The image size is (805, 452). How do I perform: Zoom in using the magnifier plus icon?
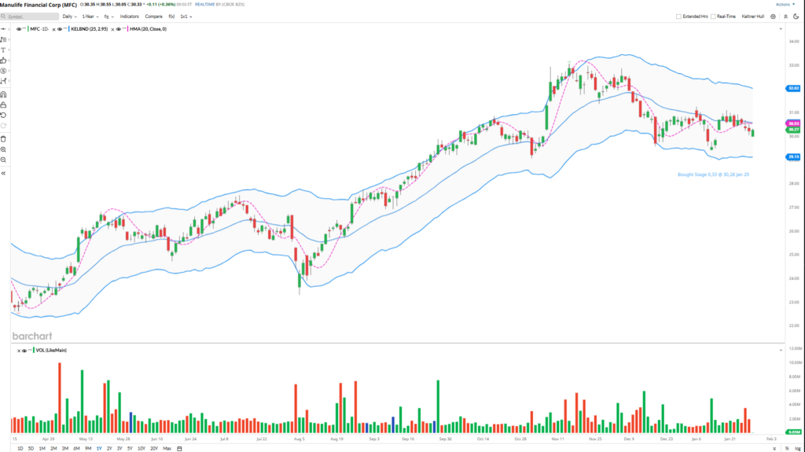(4, 149)
